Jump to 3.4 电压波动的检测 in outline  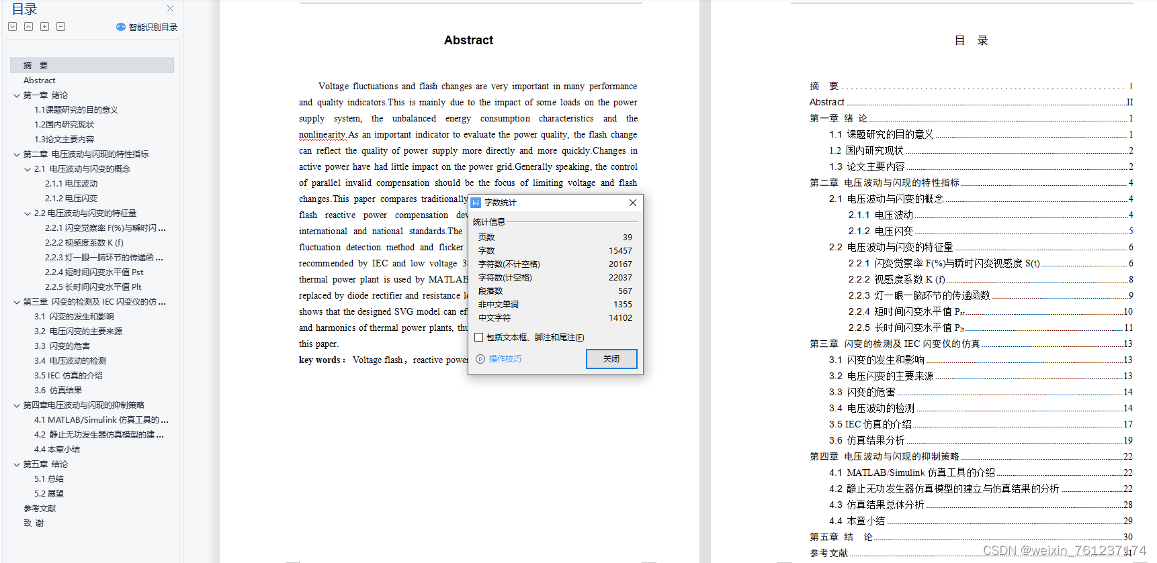(70, 361)
